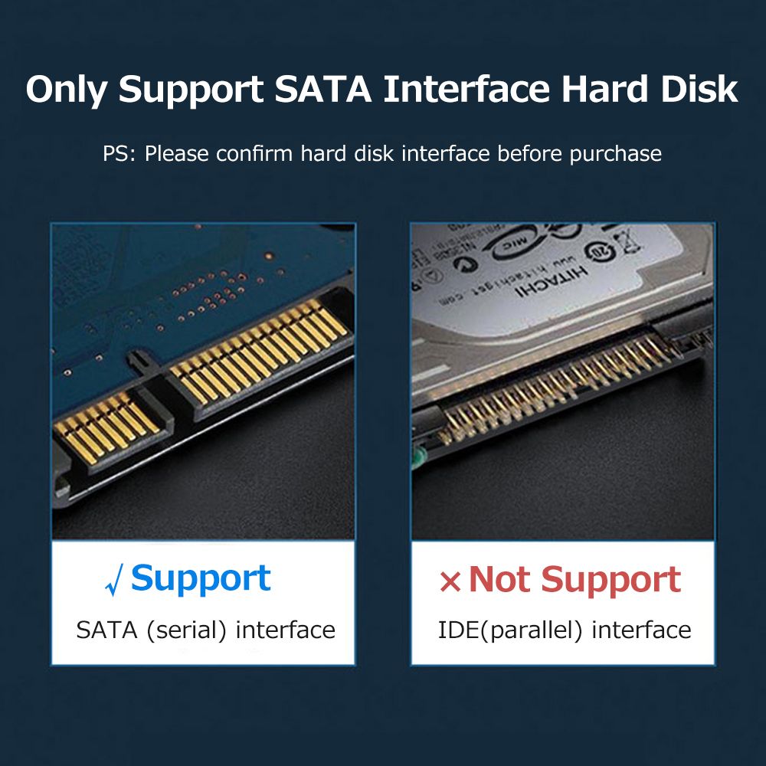The height and width of the screenshot is (766, 766).
Task: Click the IDE pin row on drive
Action: (559, 388)
